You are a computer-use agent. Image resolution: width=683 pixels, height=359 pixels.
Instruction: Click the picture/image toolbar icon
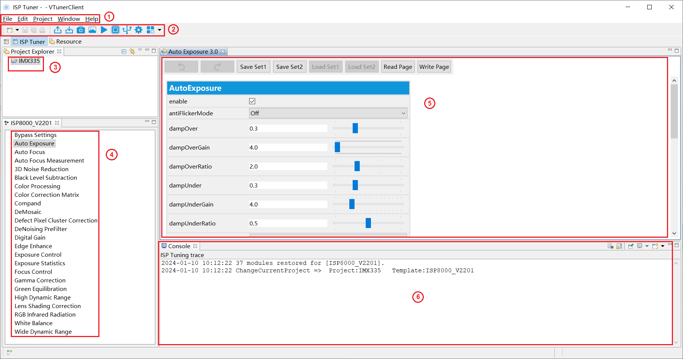pyautogui.click(x=92, y=30)
